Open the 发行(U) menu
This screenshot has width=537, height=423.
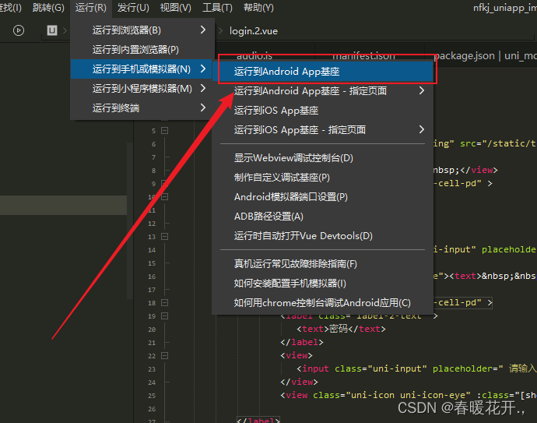tap(133, 8)
